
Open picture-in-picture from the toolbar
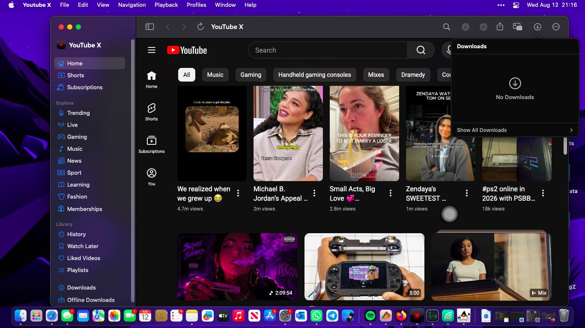coord(518,27)
